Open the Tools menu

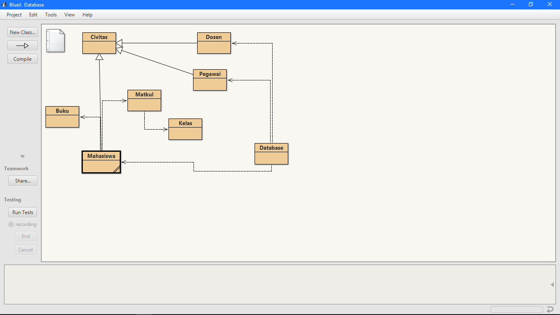coord(50,15)
